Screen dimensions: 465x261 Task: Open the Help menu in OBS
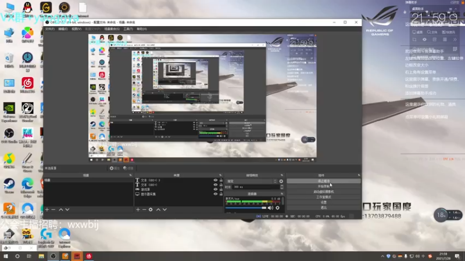pos(142,29)
